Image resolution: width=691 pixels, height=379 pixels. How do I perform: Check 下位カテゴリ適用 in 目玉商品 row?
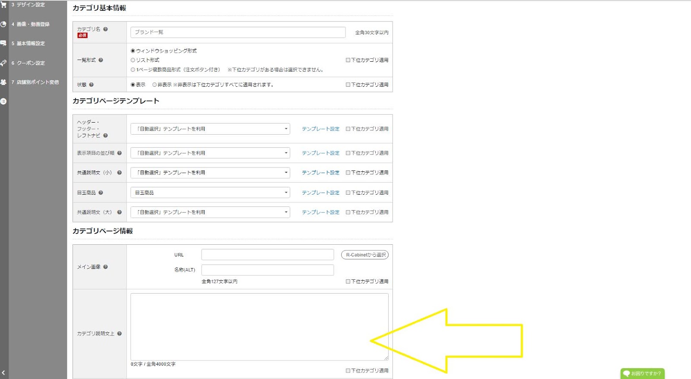click(x=348, y=193)
